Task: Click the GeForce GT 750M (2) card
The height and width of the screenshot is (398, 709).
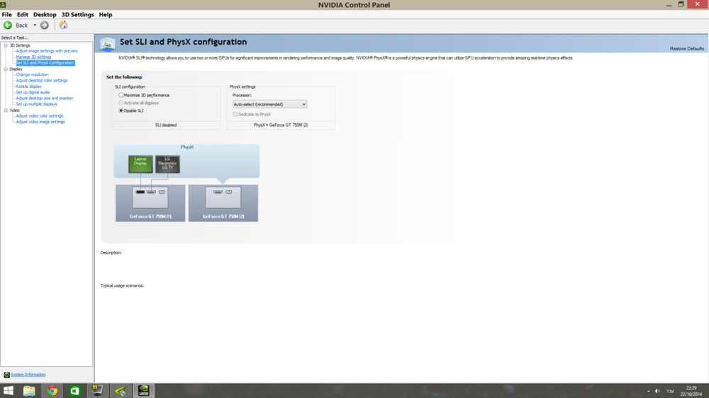Action: pos(223,203)
